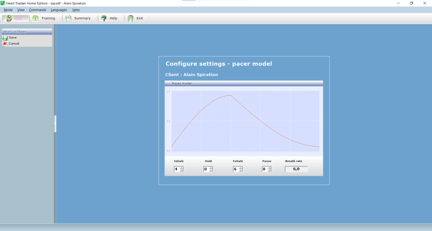The width and height of the screenshot is (432, 231).
Task: Open the View menu
Action: pyautogui.click(x=21, y=10)
